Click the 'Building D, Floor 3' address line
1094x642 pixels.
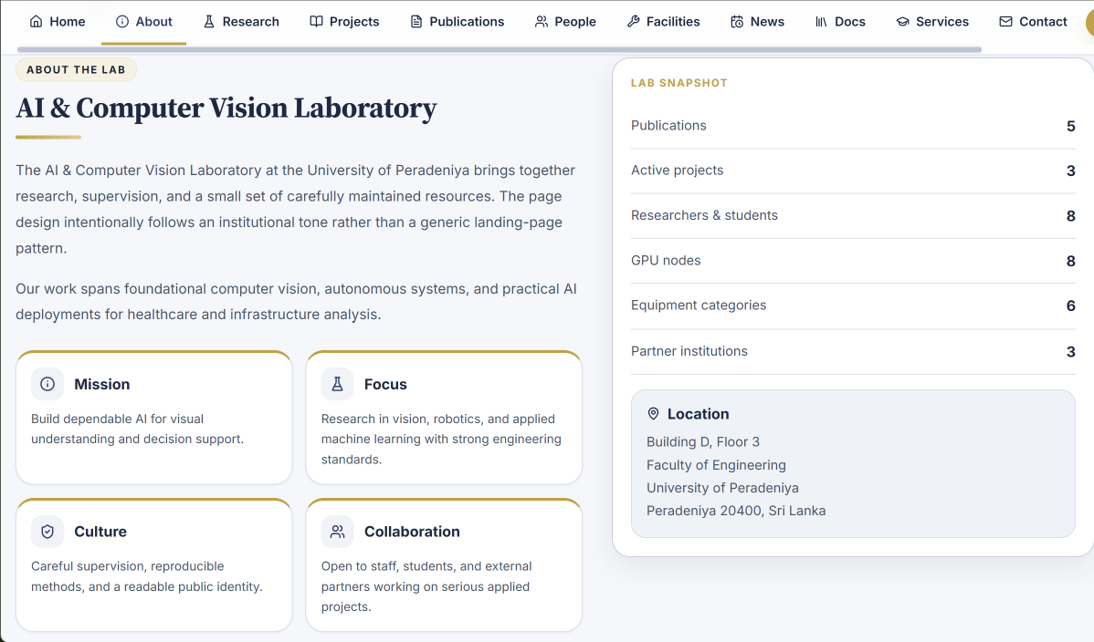(702, 442)
